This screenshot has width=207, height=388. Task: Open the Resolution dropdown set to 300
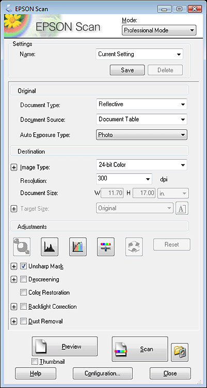[124, 179]
